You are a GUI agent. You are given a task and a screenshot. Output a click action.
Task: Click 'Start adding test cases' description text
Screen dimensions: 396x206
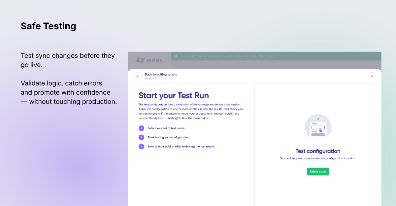pyautogui.click(x=318, y=158)
